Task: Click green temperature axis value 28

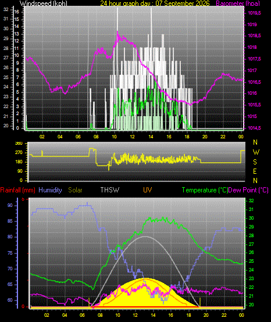Action: pyautogui.click(x=251, y=236)
